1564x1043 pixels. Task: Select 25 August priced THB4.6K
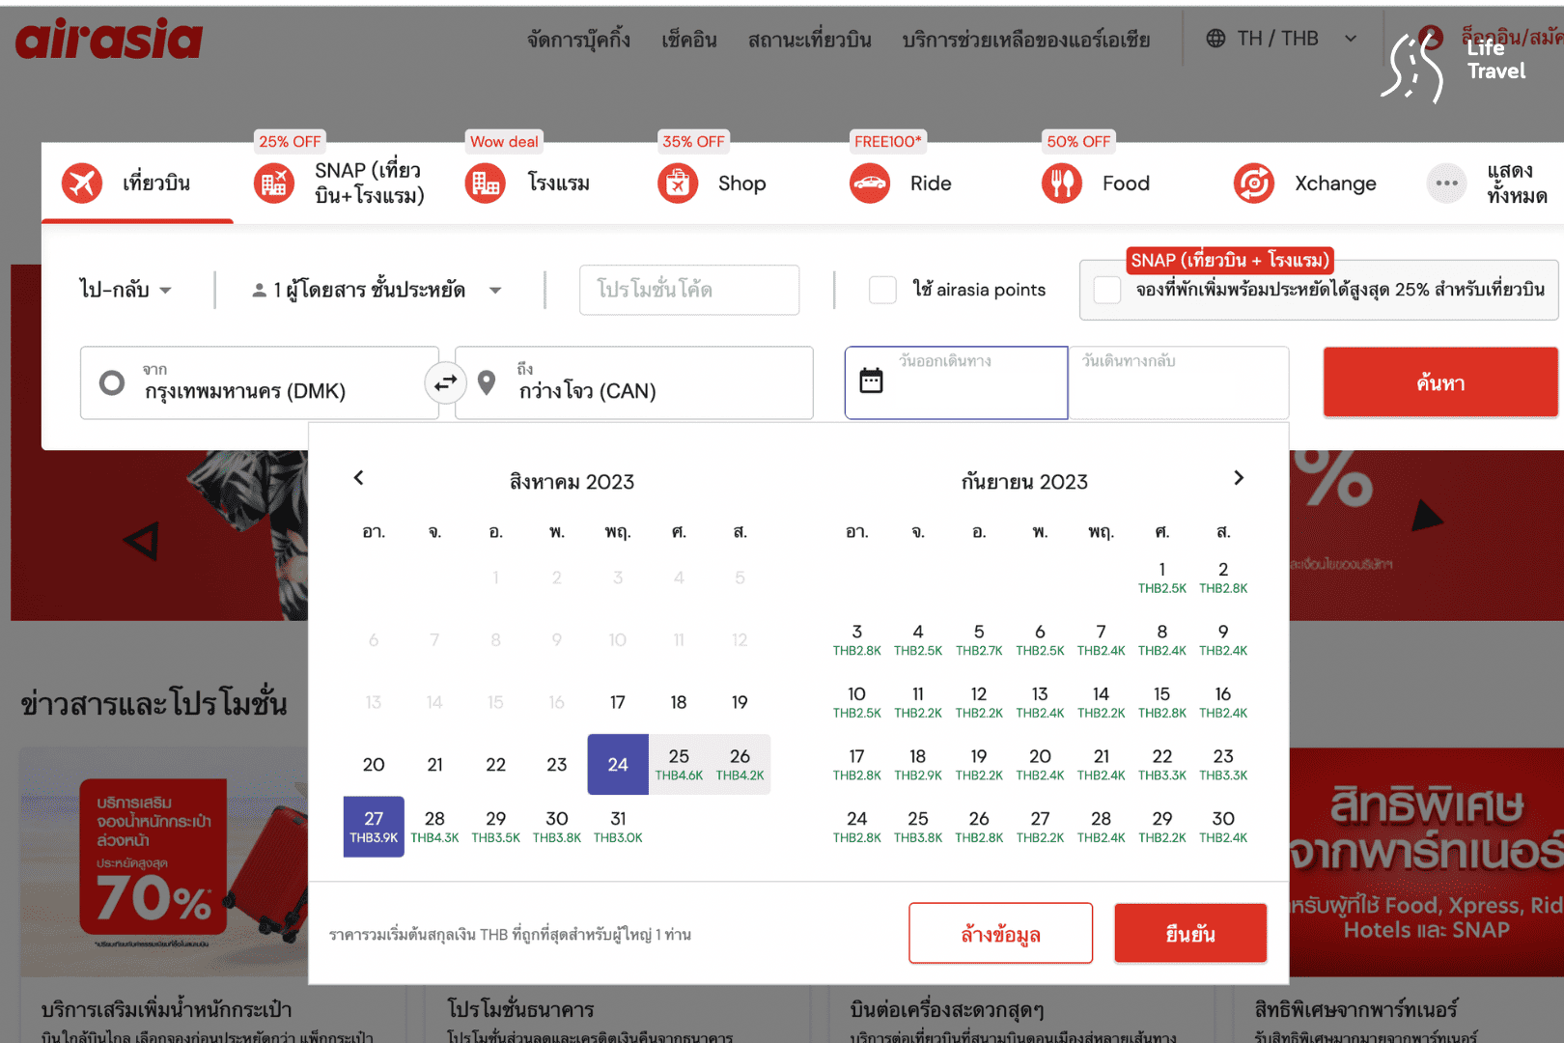point(679,764)
